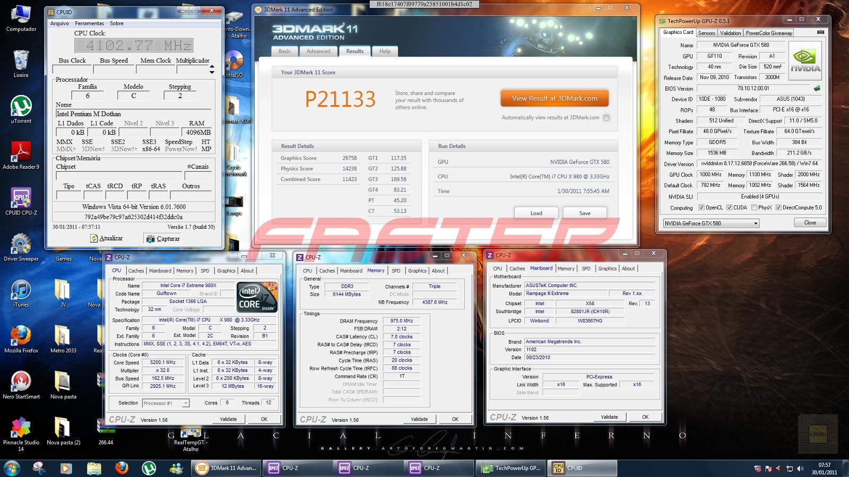Click the P21133 score text
This screenshot has height=477, width=849.
pos(340,99)
